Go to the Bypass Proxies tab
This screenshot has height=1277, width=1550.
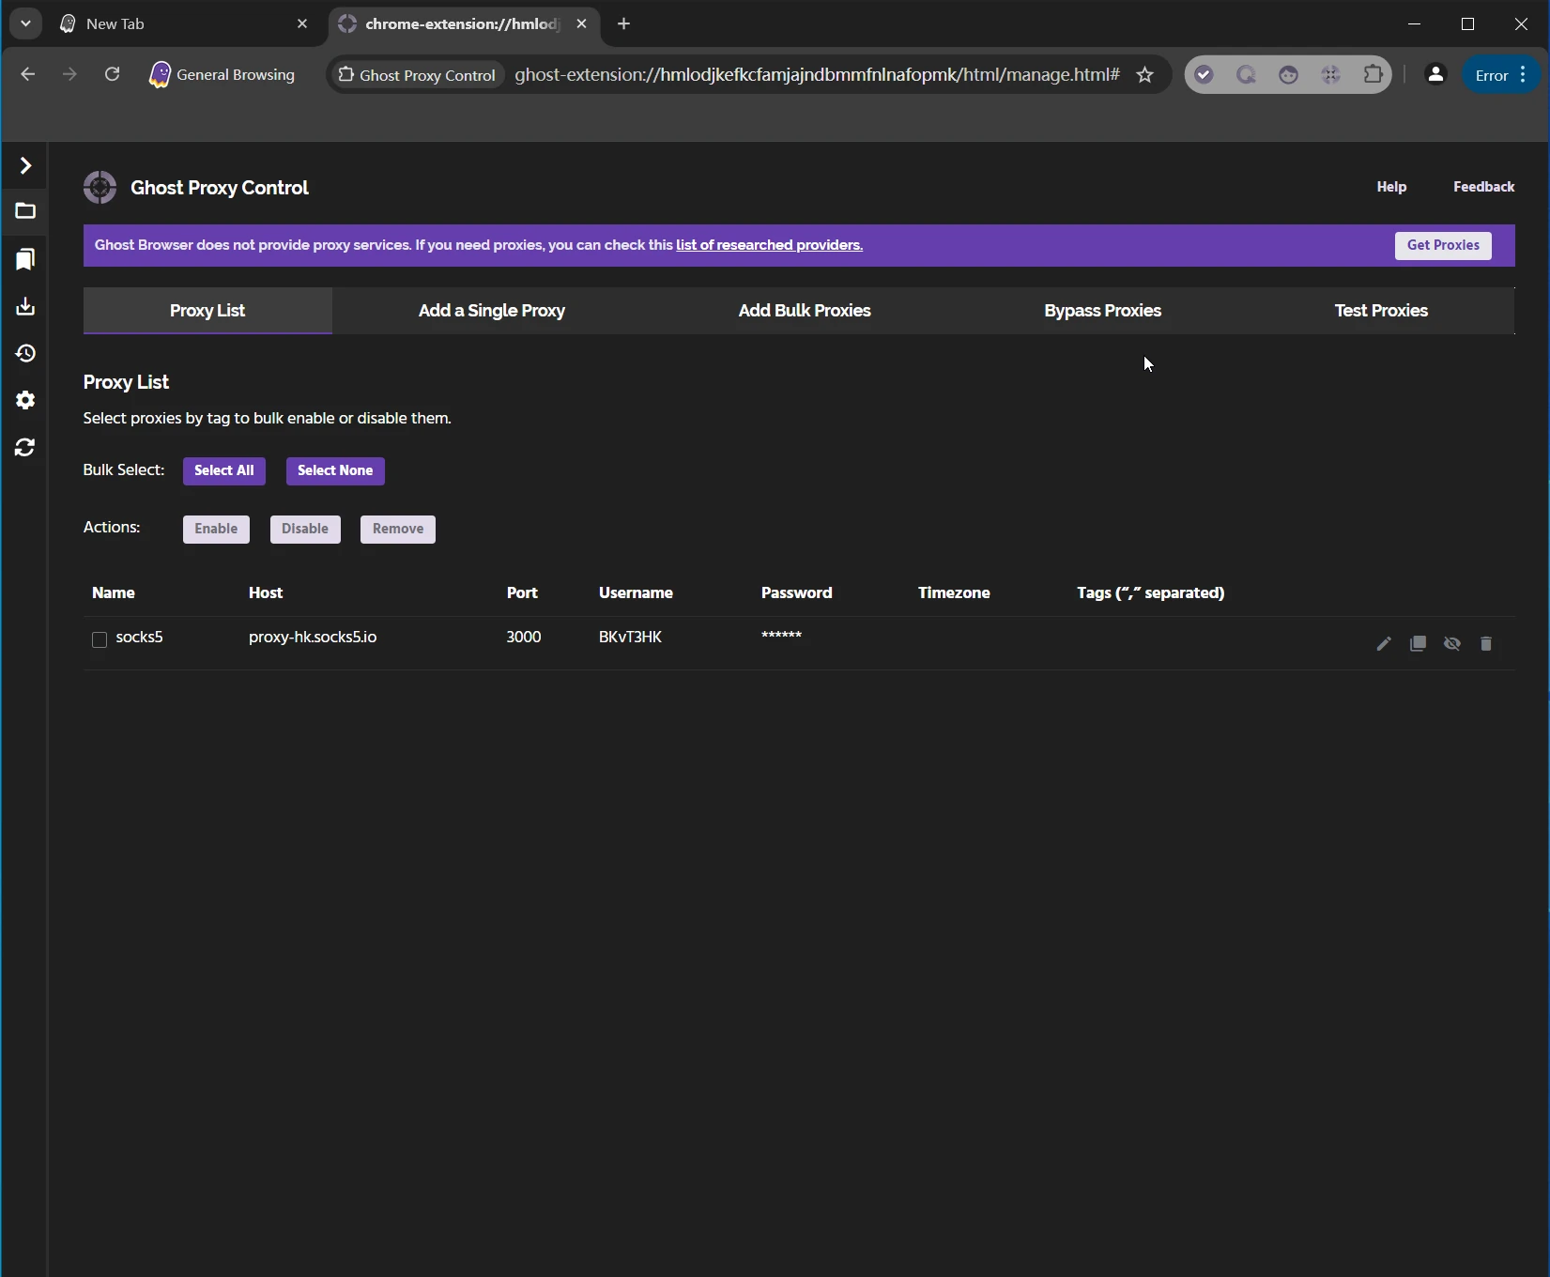(1102, 311)
